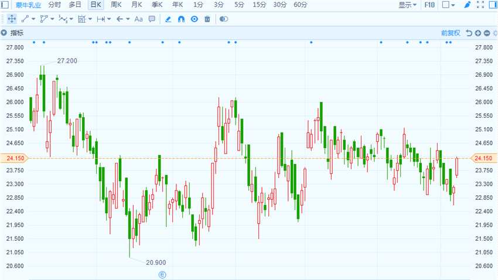Open the 显示 display dropdown
The width and height of the screenshot is (498, 280).
pos(408,5)
